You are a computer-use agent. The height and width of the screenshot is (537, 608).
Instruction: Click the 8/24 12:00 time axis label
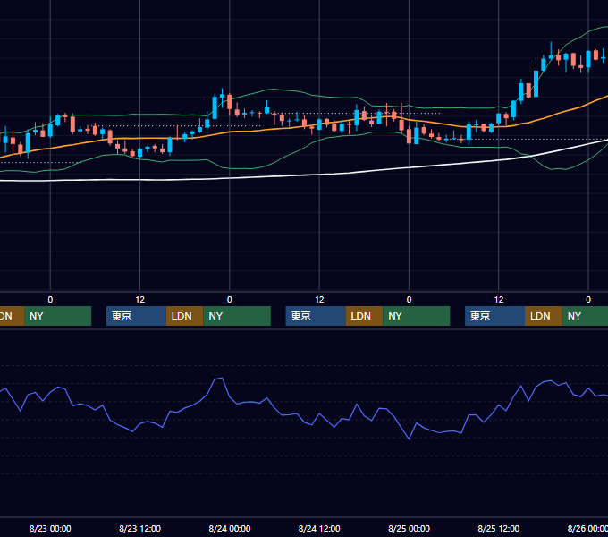[x=319, y=528]
